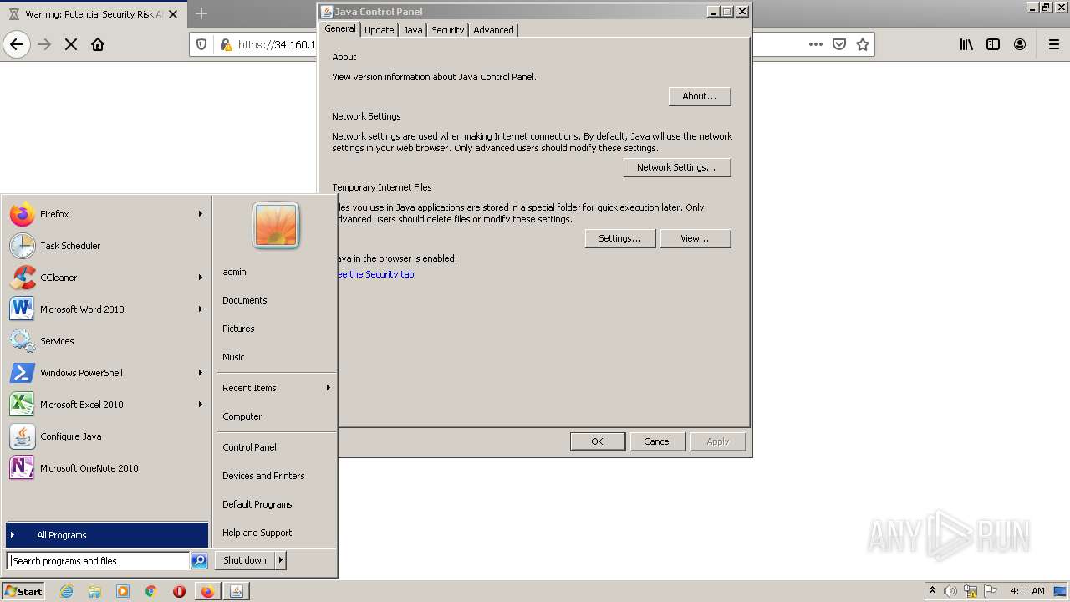Launch Windows PowerShell
The image size is (1070, 602).
(106, 373)
